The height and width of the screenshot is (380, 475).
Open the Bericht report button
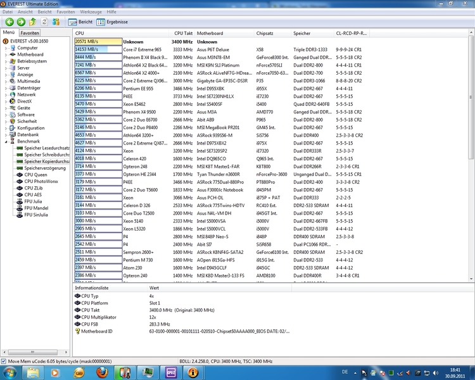pos(80,22)
